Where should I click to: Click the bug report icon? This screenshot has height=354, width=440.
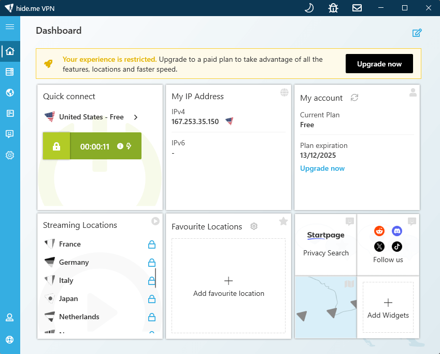(x=333, y=8)
